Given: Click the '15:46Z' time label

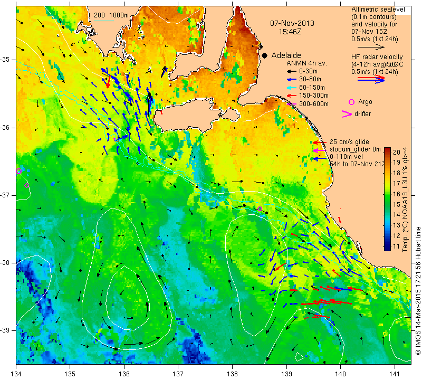Looking at the screenshot, I should [x=290, y=32].
